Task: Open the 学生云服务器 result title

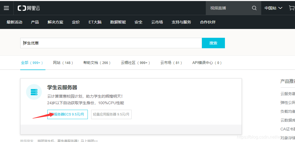Action: pos(62,87)
